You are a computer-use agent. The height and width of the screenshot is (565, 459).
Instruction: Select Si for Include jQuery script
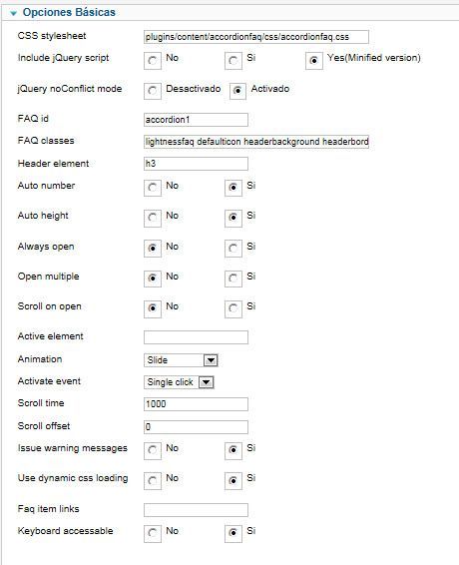pyautogui.click(x=233, y=61)
